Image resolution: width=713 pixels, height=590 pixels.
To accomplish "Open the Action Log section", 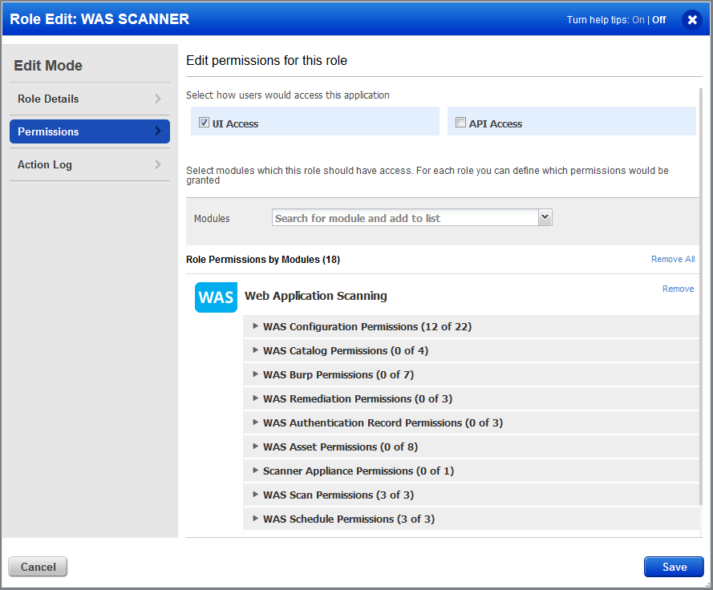I will [x=89, y=164].
